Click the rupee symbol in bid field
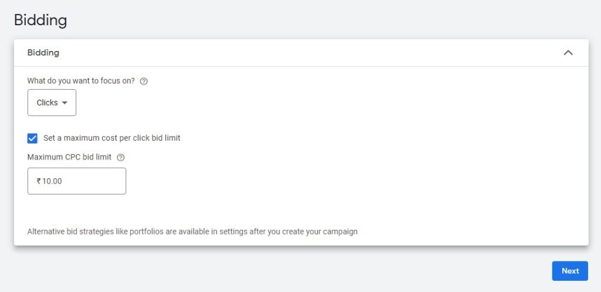The image size is (601, 292). [x=39, y=181]
